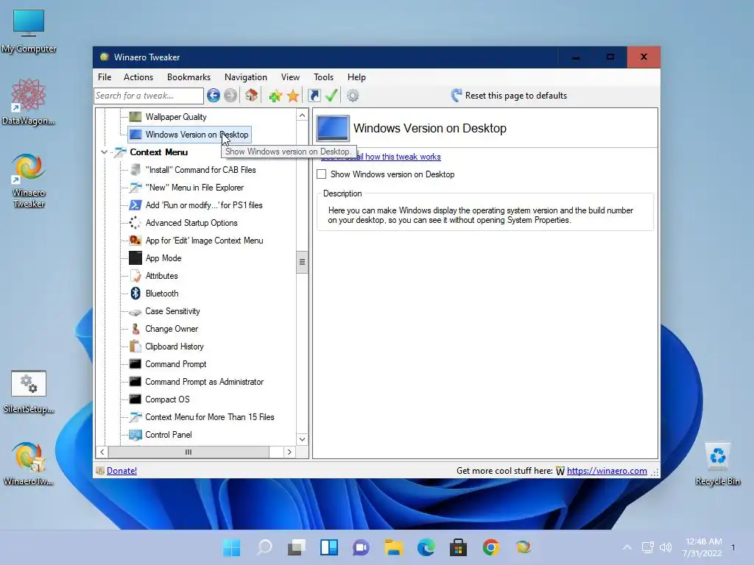
Task: Select Add 'Run or modify...' for PS1 files
Action: (204, 205)
